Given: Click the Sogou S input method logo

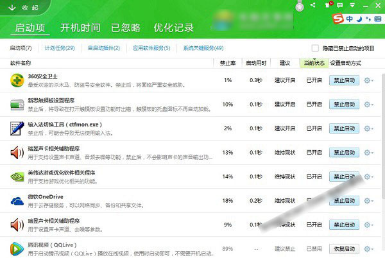Looking at the screenshot, I should pyautogui.click(x=338, y=19).
